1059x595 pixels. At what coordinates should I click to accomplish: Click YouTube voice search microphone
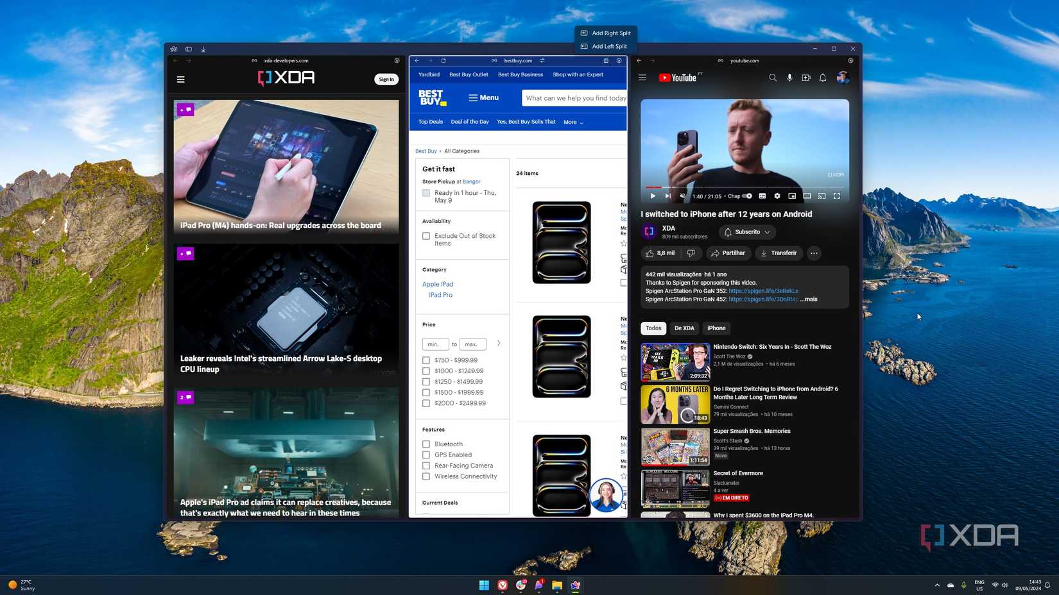[789, 78]
